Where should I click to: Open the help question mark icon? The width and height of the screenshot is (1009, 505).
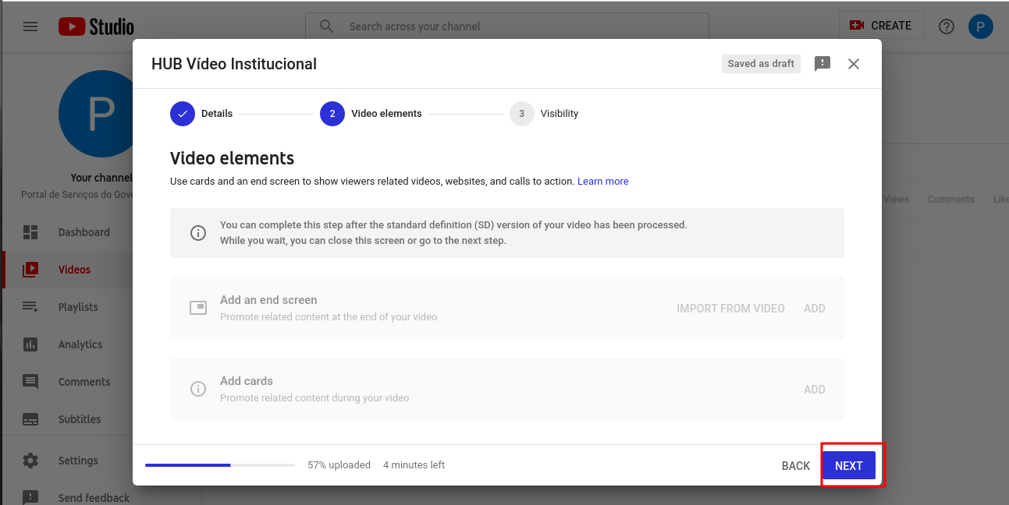pyautogui.click(x=947, y=26)
